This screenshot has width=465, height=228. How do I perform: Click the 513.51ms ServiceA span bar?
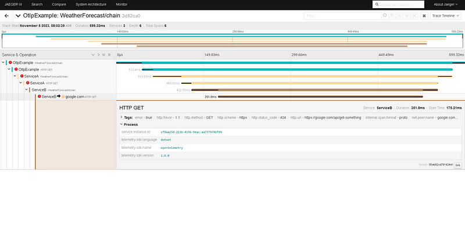(302, 76)
